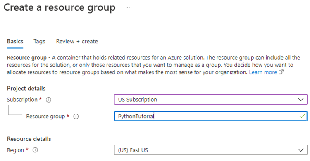Click the Subscription field label

[22, 100]
